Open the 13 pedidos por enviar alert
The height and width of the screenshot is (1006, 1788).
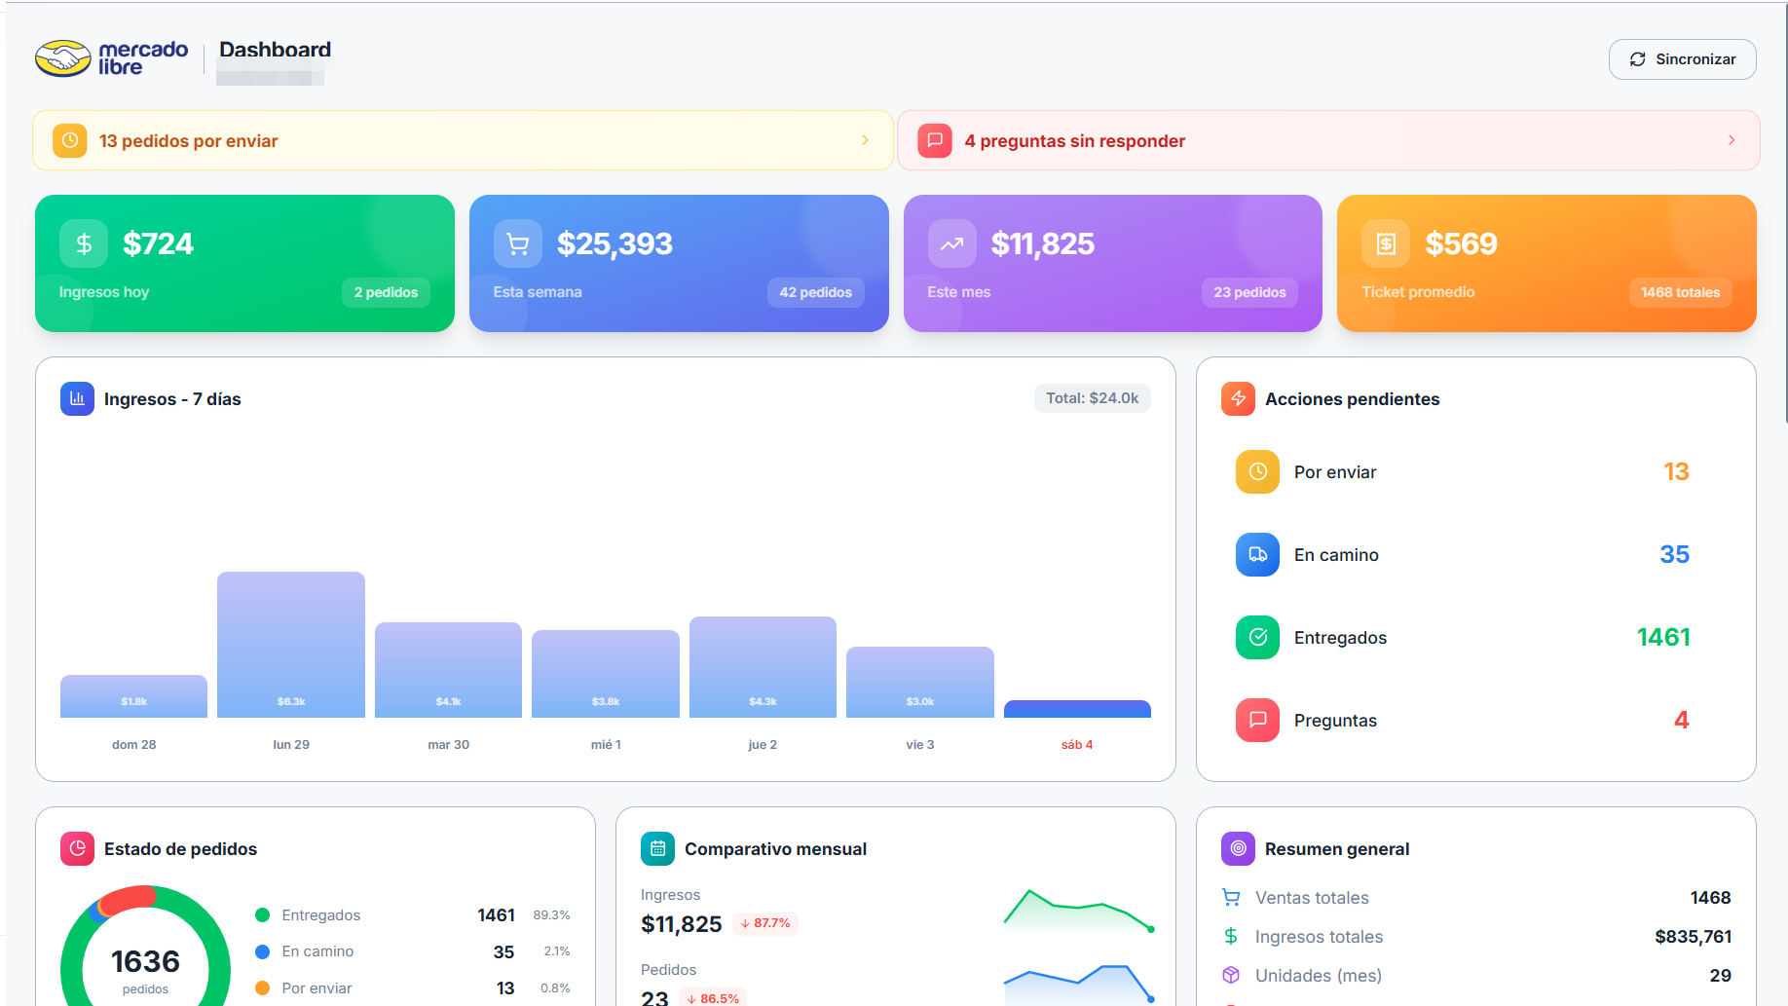coord(463,140)
